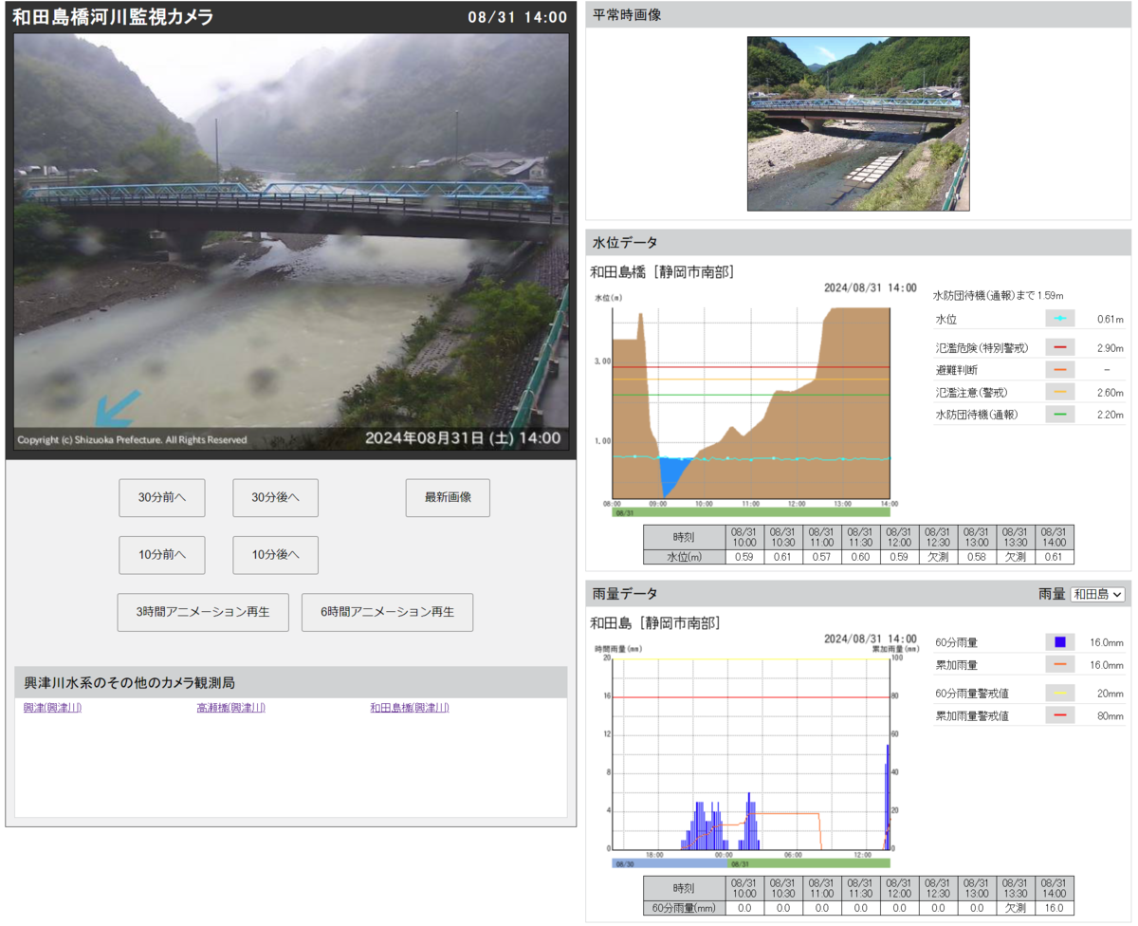Click the orange 避難判断 legend swatch
The height and width of the screenshot is (926, 1138).
1060,369
